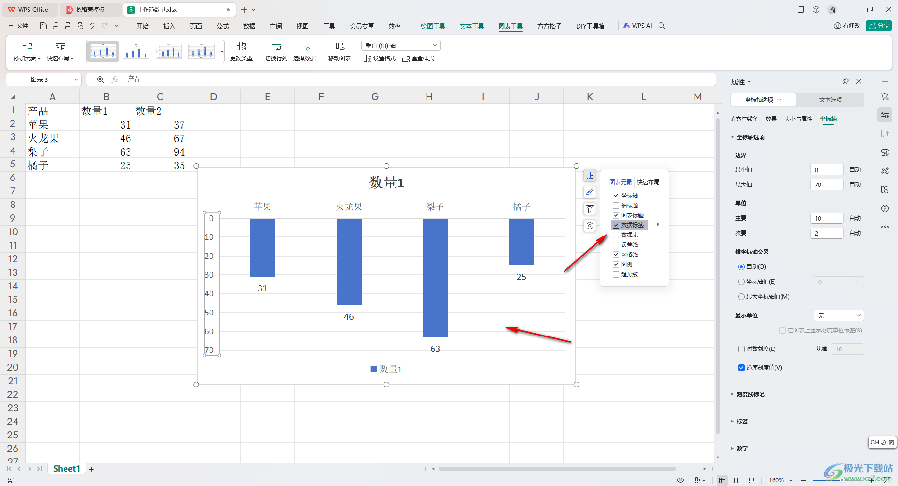Click the more options ellipsis in sidebar
The image size is (898, 486).
pos(885,227)
